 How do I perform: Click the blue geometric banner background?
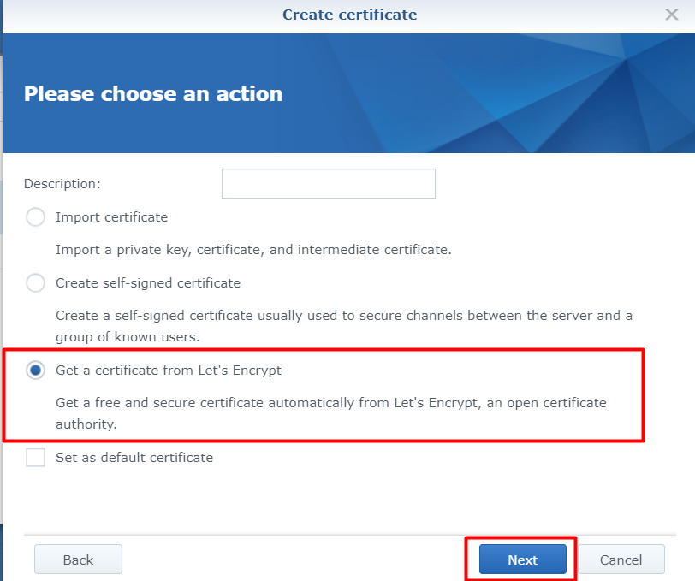(488, 93)
